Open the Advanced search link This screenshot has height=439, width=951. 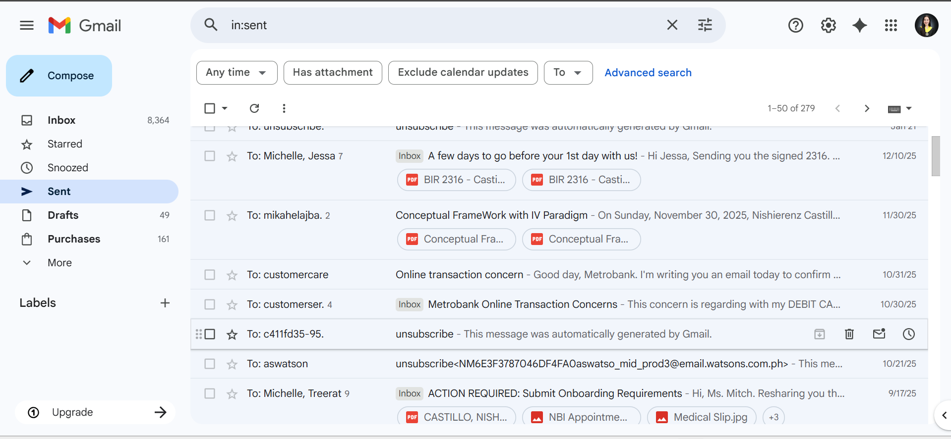point(648,73)
